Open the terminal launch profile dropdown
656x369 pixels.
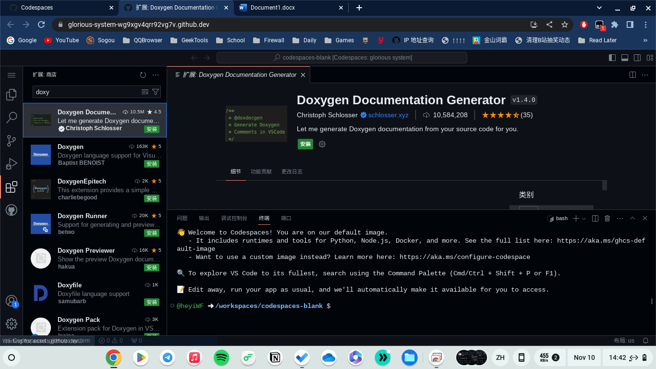(x=584, y=219)
